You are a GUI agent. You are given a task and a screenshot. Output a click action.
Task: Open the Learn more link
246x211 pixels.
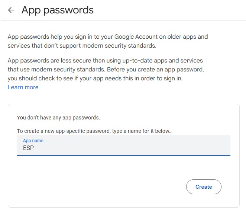tap(23, 87)
